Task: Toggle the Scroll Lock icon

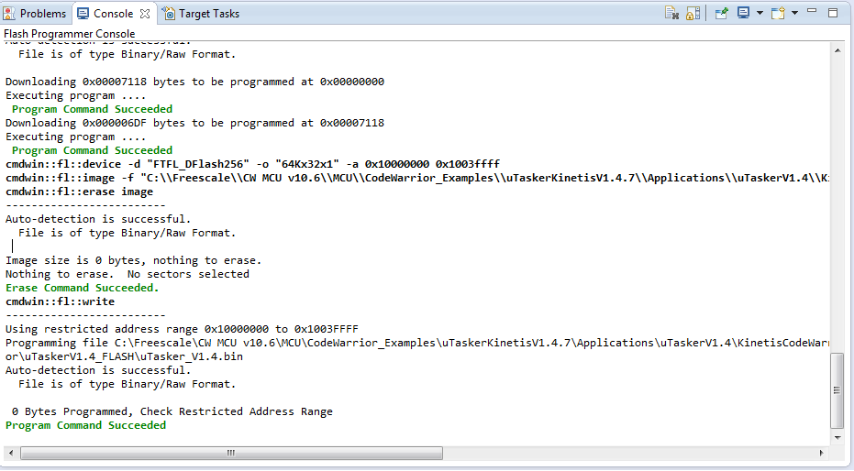Action: click(693, 14)
